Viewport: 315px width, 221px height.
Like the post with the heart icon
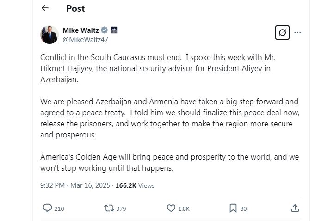click(171, 209)
